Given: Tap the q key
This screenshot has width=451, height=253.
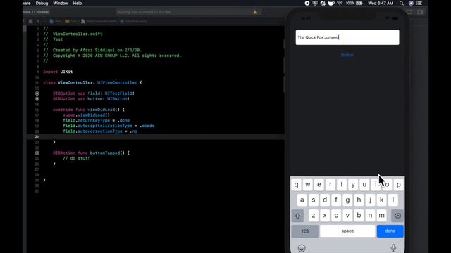Looking at the screenshot, I should [x=296, y=185].
